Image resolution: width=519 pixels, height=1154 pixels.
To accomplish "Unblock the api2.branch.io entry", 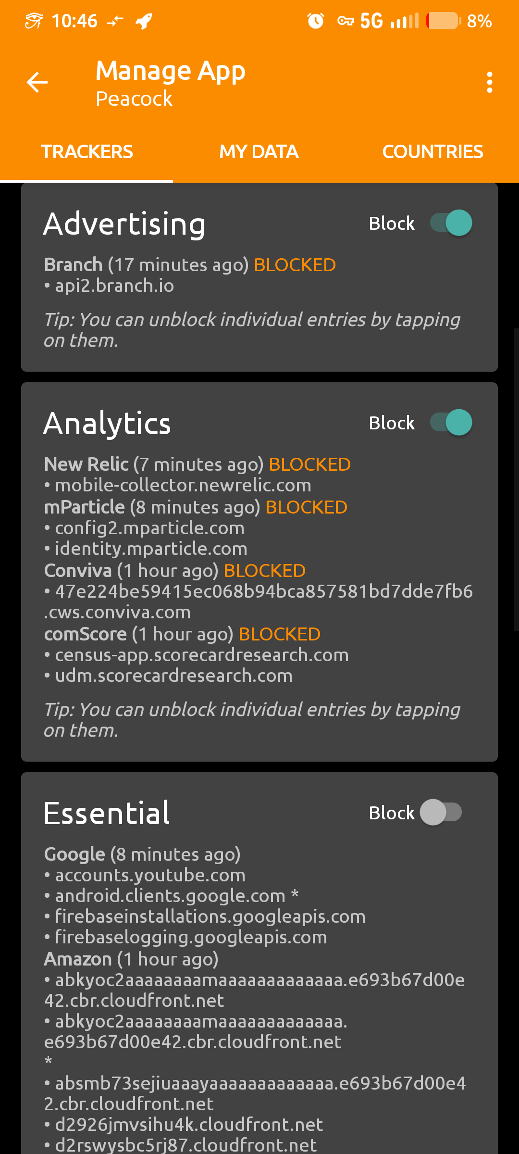I will point(114,286).
